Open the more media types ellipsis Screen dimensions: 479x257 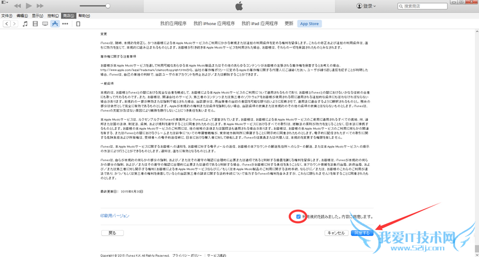65,23
